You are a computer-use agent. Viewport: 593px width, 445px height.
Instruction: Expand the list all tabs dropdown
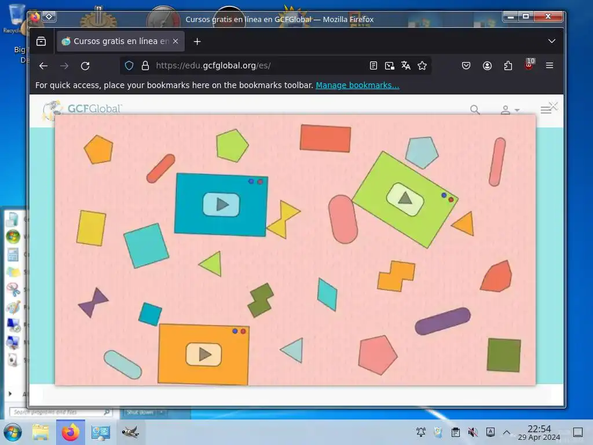point(552,41)
